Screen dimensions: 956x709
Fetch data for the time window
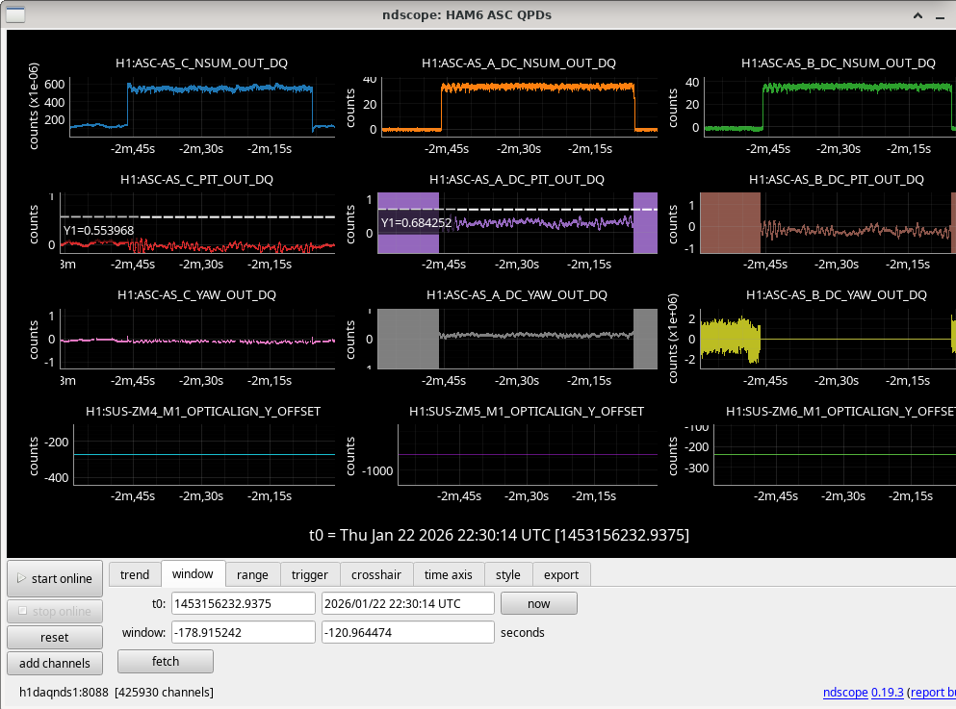click(x=165, y=662)
